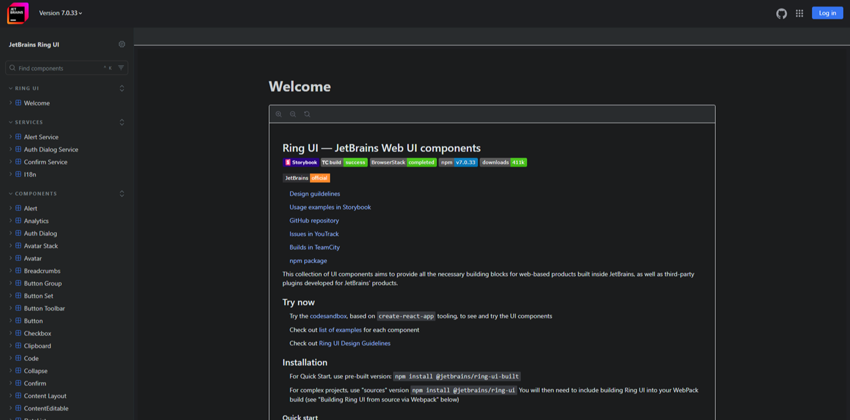
Task: Select Code in the components tree
Action: 31,358
